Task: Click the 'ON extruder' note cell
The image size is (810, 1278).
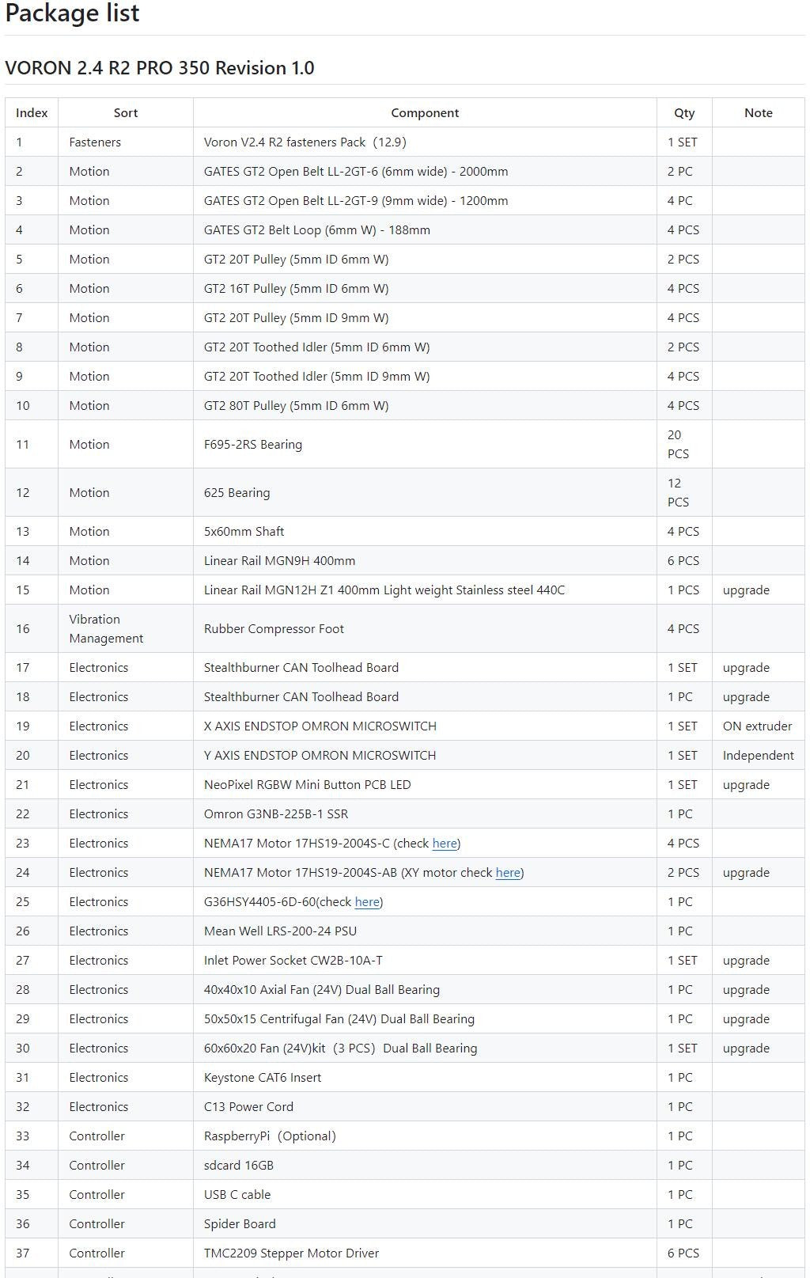Action: pos(758,726)
